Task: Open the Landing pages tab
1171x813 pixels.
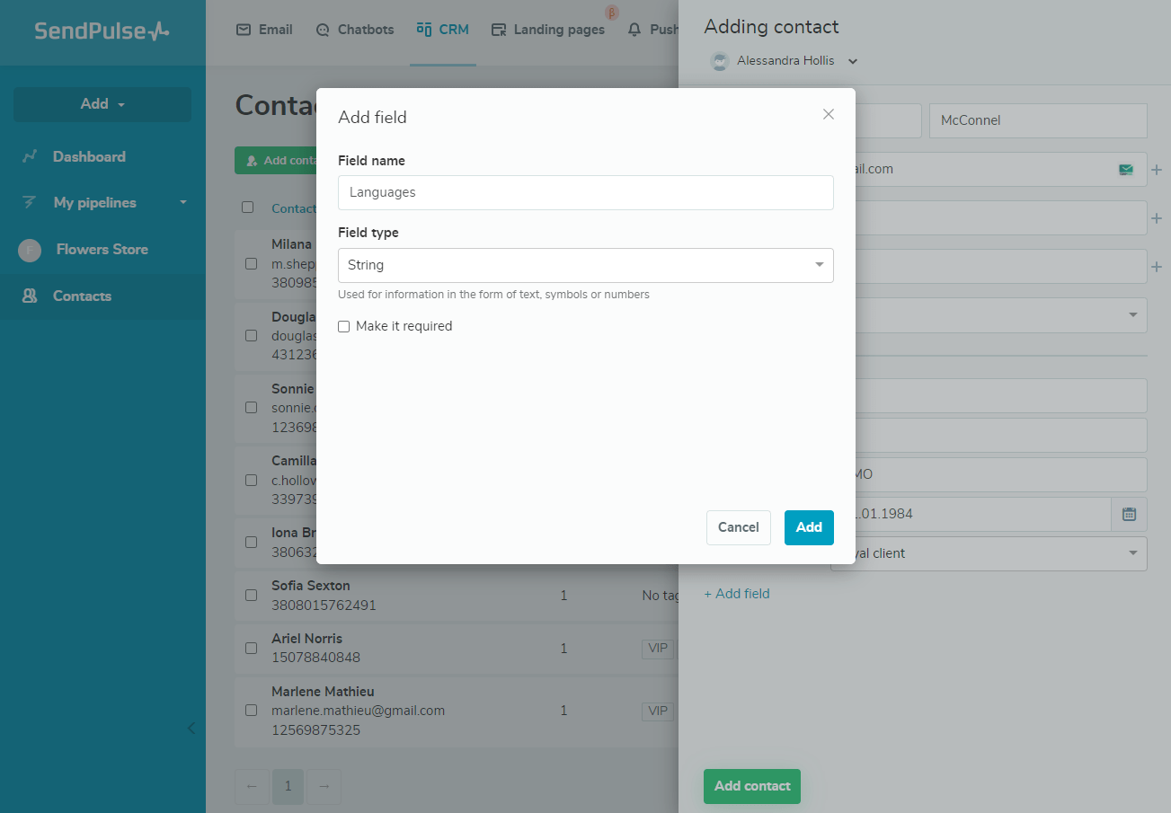Action: (548, 30)
